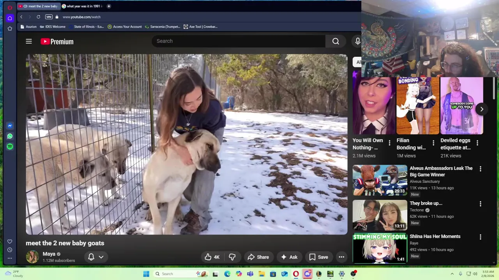Viewport: 499px width, 280px height.
Task: Click the YouTube search magnifier button
Action: [336, 41]
